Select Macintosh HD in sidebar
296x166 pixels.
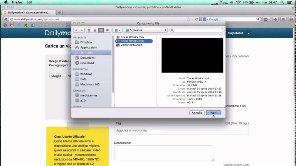tap(90, 84)
